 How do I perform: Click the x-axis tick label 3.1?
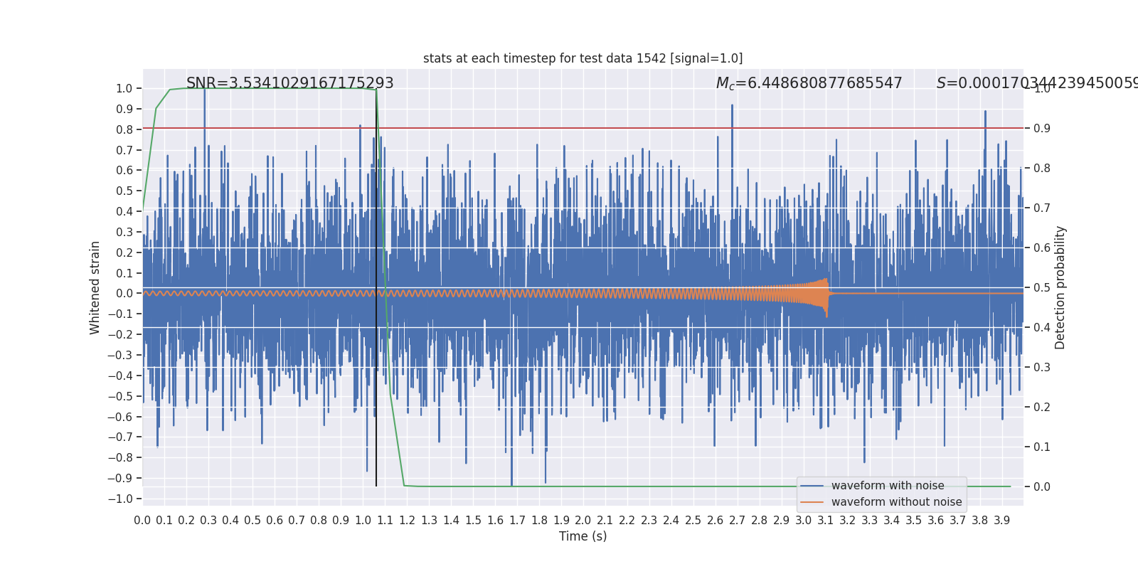(x=825, y=521)
